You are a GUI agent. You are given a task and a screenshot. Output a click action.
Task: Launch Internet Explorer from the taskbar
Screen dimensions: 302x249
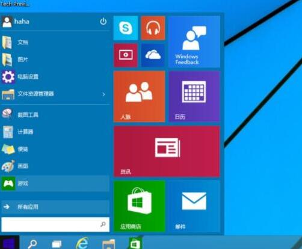coord(82,243)
